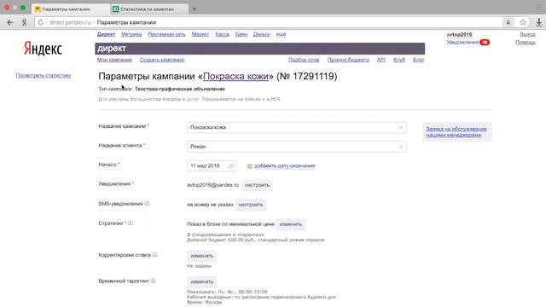The width and height of the screenshot is (546, 307).
Task: Click настроить button for email notifications
Action: pos(257,185)
